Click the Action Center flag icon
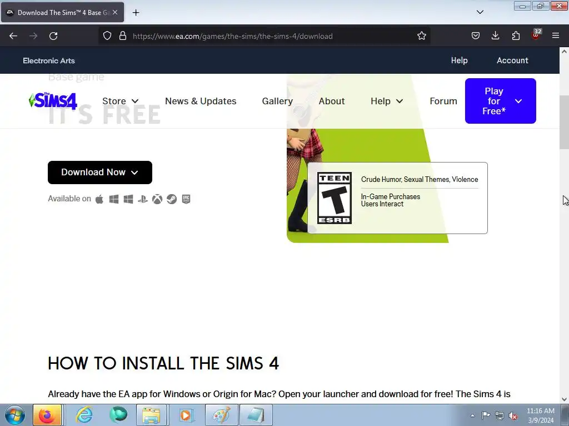Image resolution: width=569 pixels, height=426 pixels. [486, 415]
